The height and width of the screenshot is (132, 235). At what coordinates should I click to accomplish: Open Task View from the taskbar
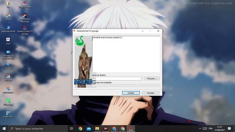click(x=72, y=129)
